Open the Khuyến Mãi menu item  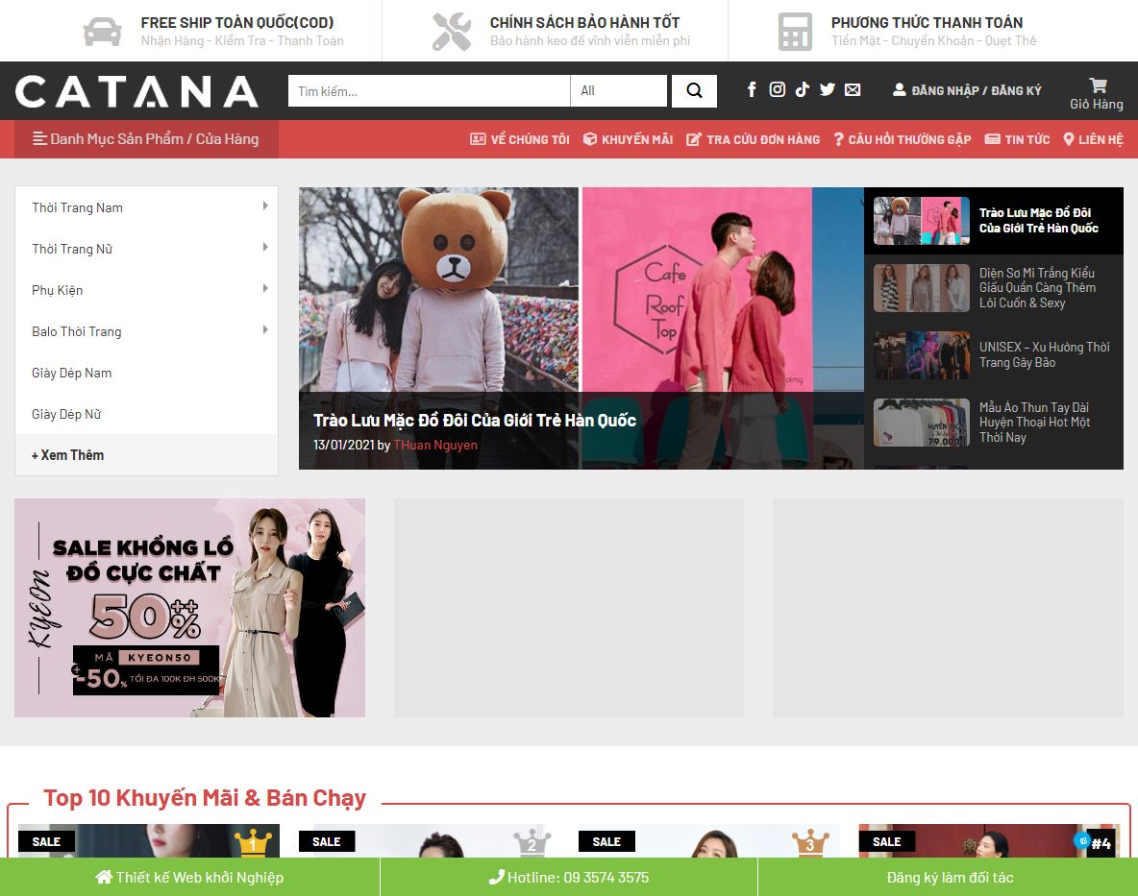tap(629, 139)
